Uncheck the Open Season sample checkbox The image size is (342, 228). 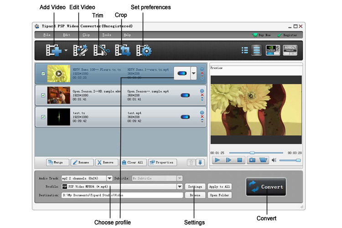[43, 95]
